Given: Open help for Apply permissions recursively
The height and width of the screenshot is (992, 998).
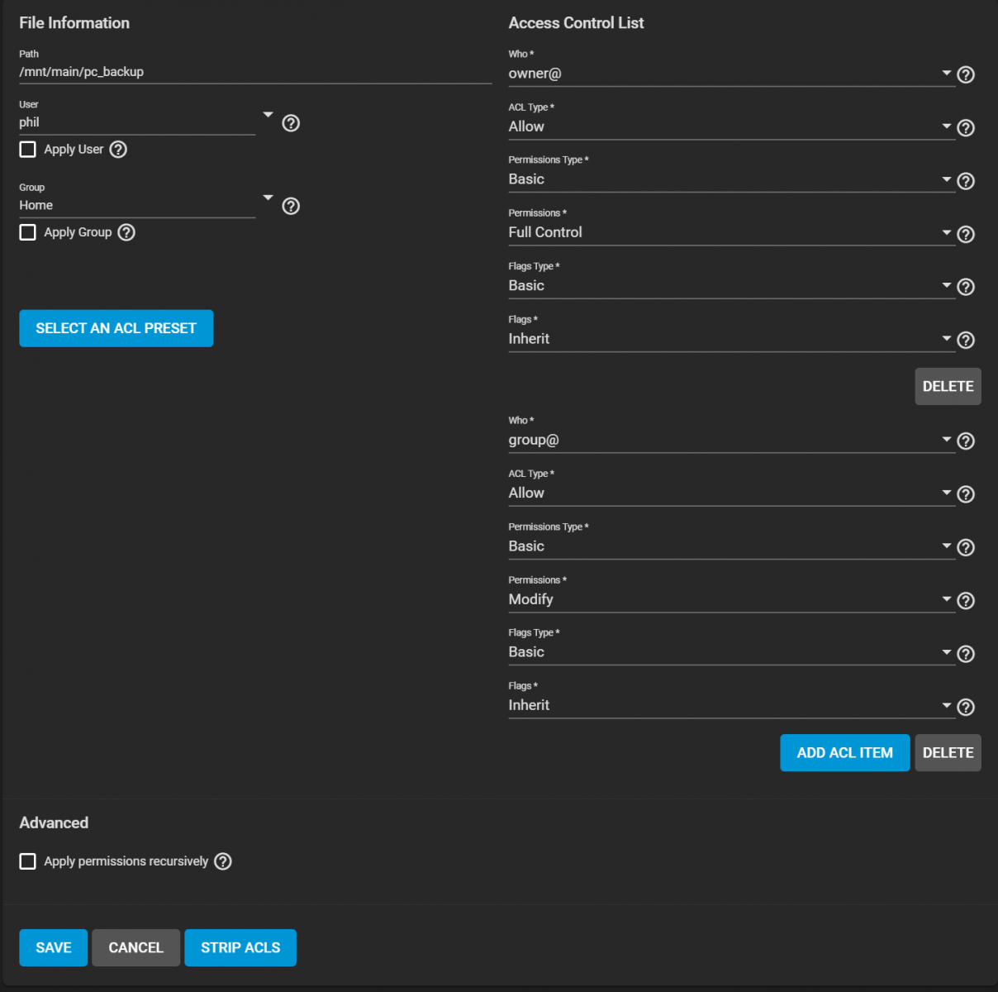Looking at the screenshot, I should click(223, 861).
